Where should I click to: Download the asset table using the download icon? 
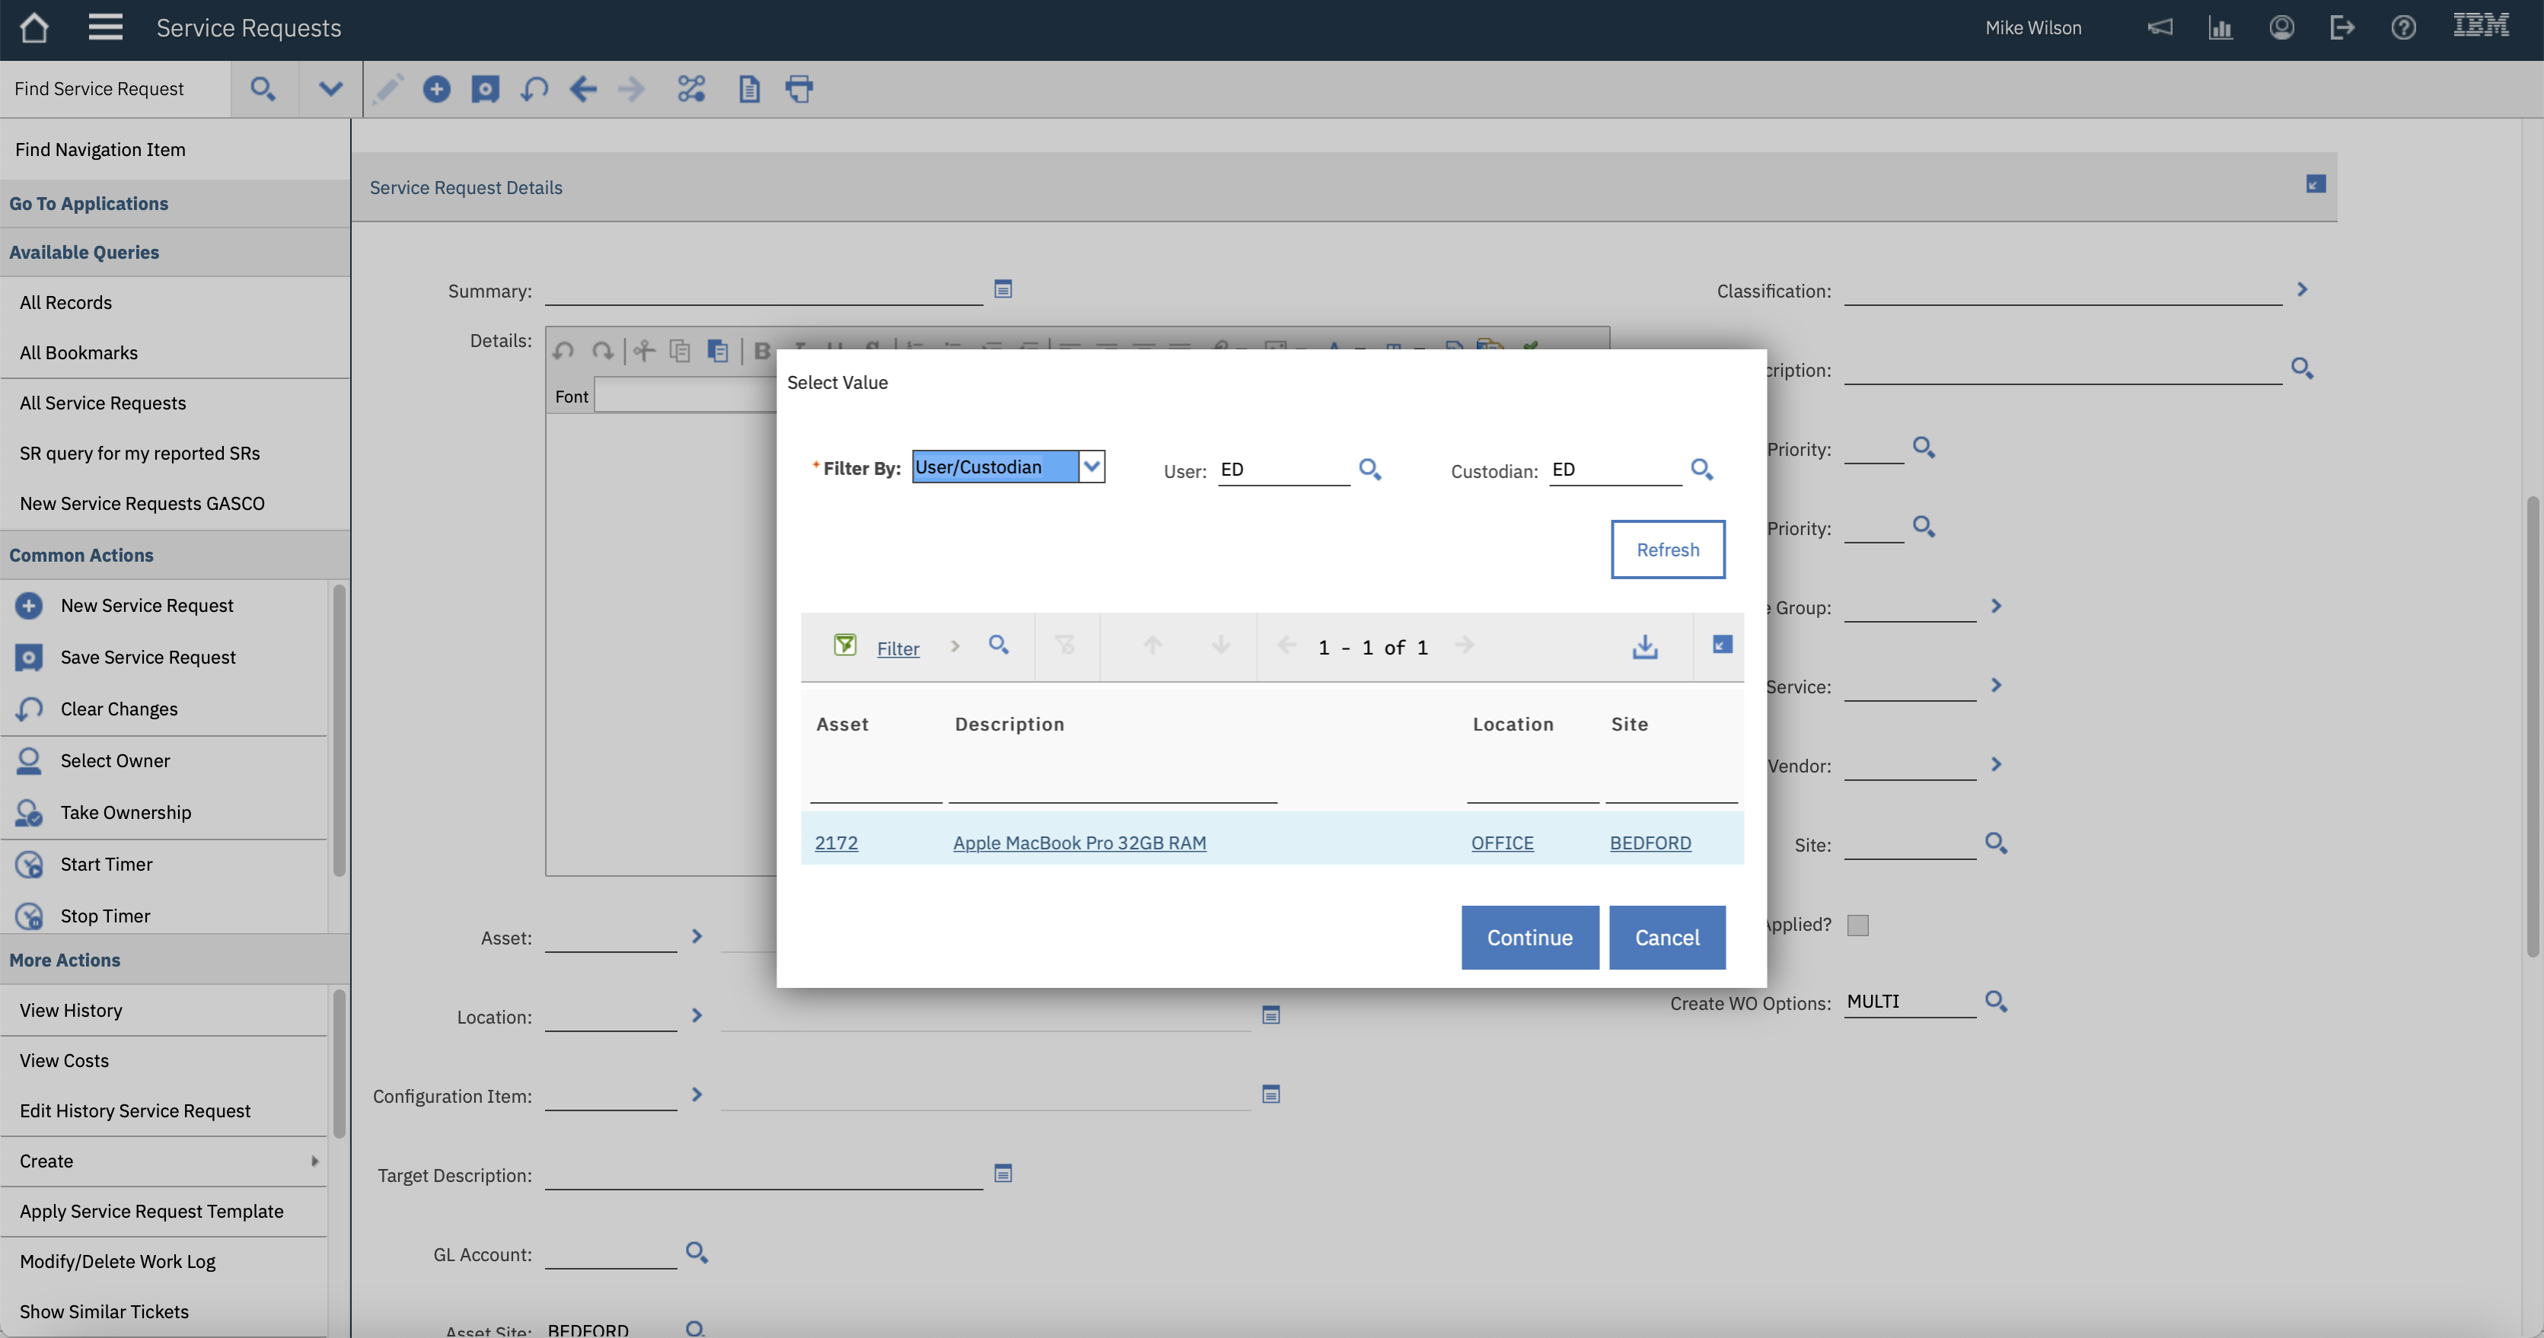pyautogui.click(x=1644, y=647)
